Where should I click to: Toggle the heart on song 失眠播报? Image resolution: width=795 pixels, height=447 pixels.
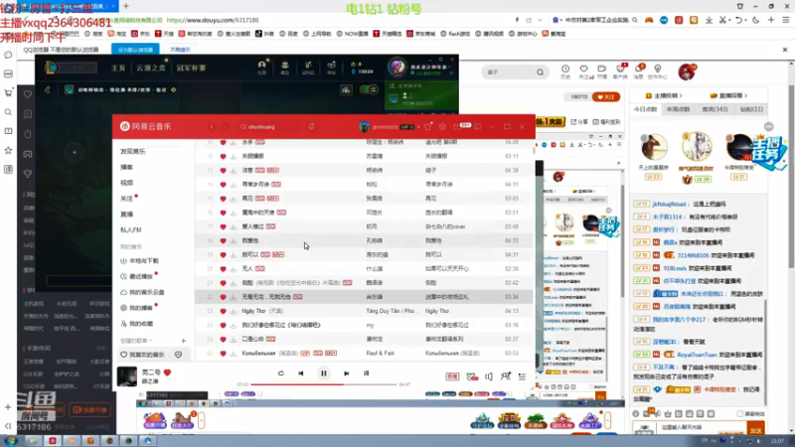[223, 156]
